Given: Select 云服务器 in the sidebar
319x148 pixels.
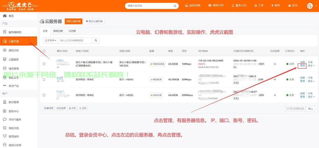Looking at the screenshot, I should 19,41.
